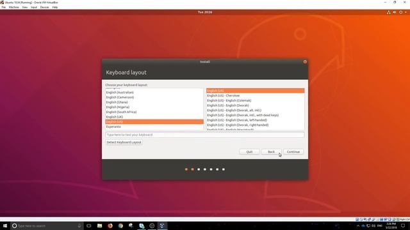Show hidden system tray icons

click(x=357, y=226)
